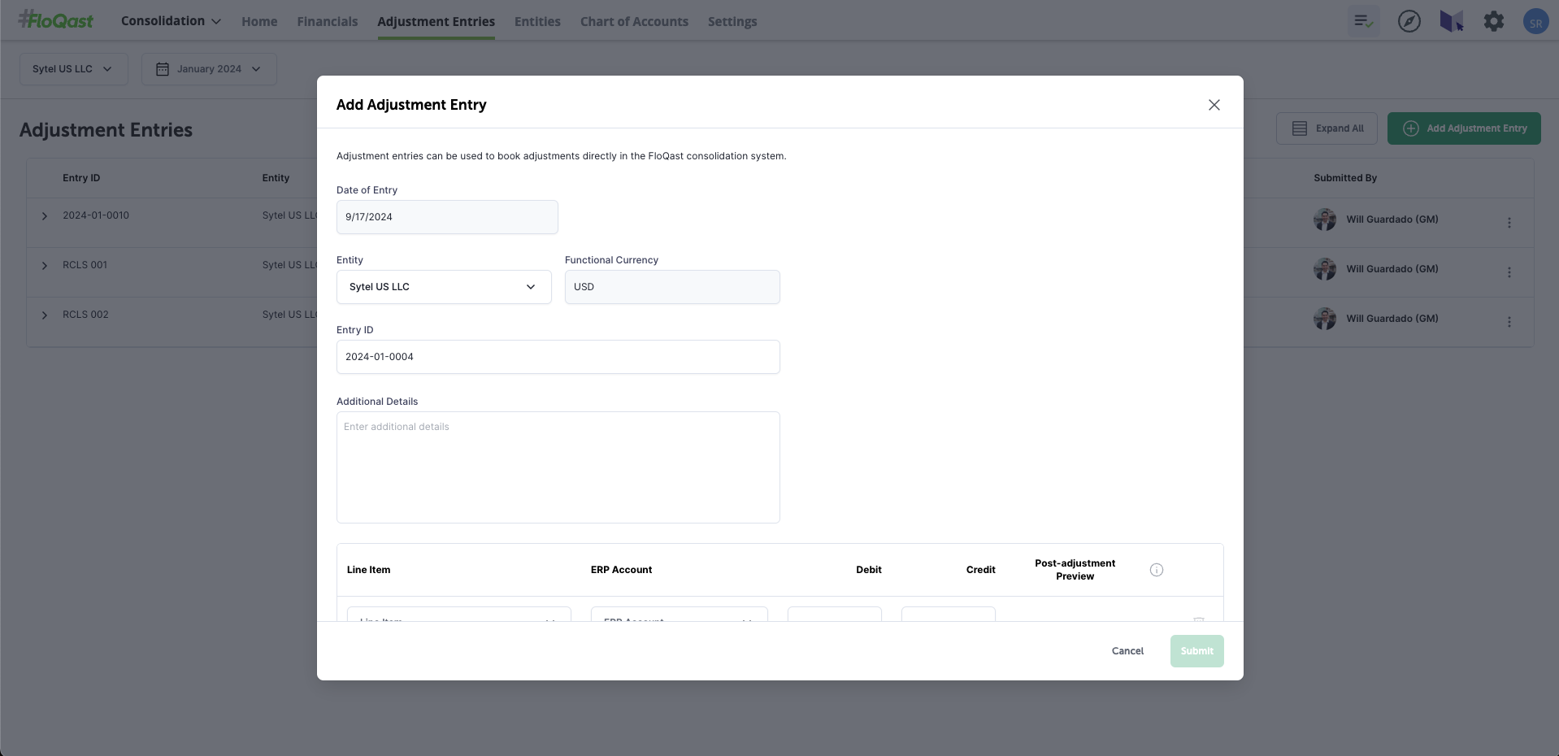The image size is (1559, 756).
Task: Click the Additional Details text area
Action: coord(558,467)
